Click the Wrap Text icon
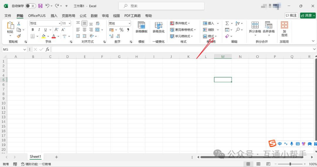 (98, 23)
